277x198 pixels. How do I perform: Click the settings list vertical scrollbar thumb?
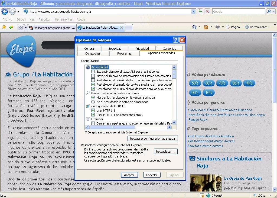[174, 74]
